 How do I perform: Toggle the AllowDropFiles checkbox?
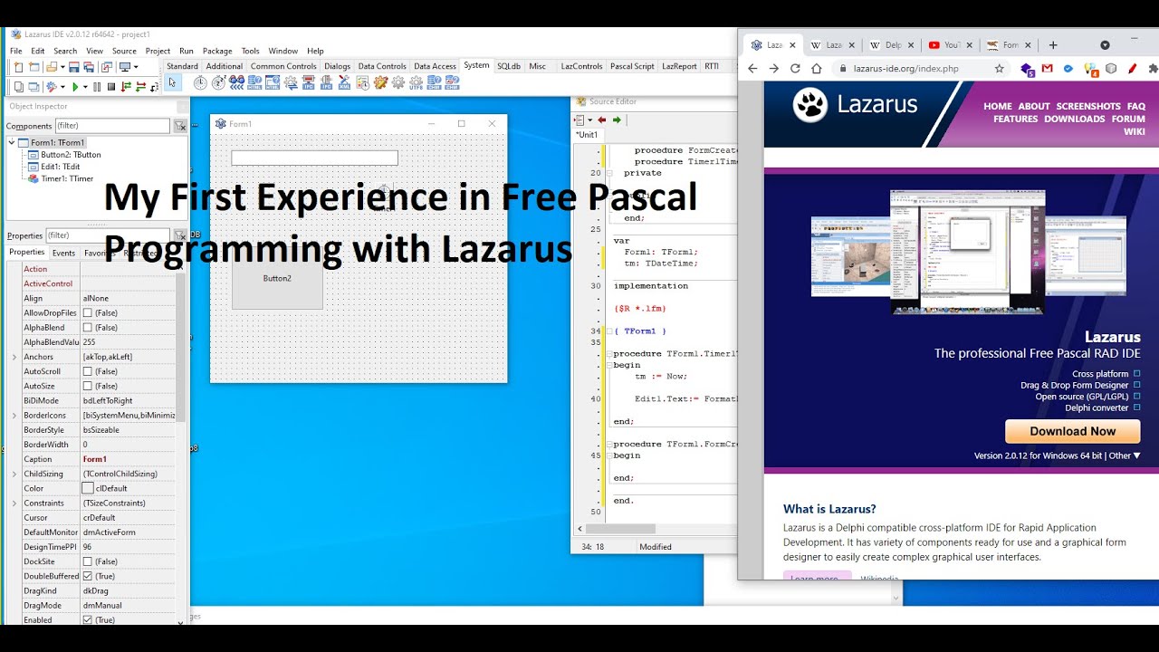pyautogui.click(x=88, y=312)
